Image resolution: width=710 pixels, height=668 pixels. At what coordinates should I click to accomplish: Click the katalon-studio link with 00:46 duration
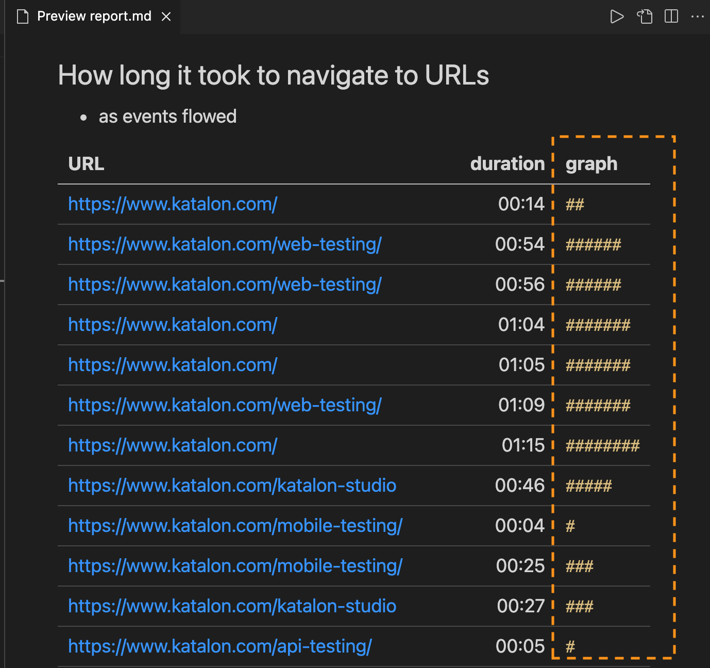[x=232, y=485]
